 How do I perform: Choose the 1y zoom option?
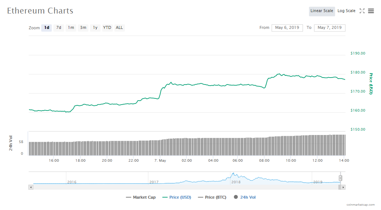pos(95,28)
